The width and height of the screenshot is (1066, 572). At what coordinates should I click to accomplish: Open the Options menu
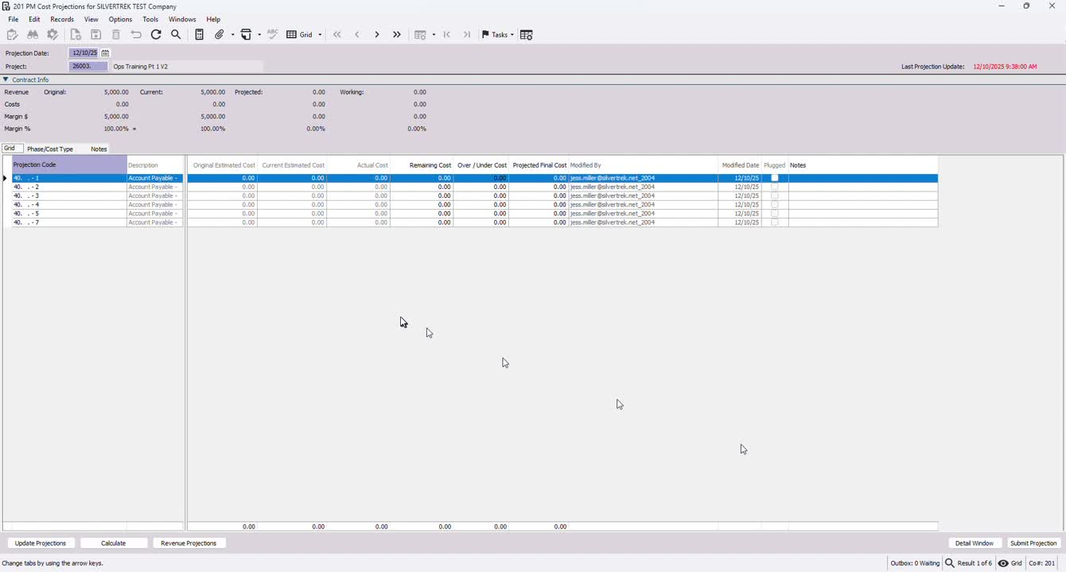click(120, 19)
